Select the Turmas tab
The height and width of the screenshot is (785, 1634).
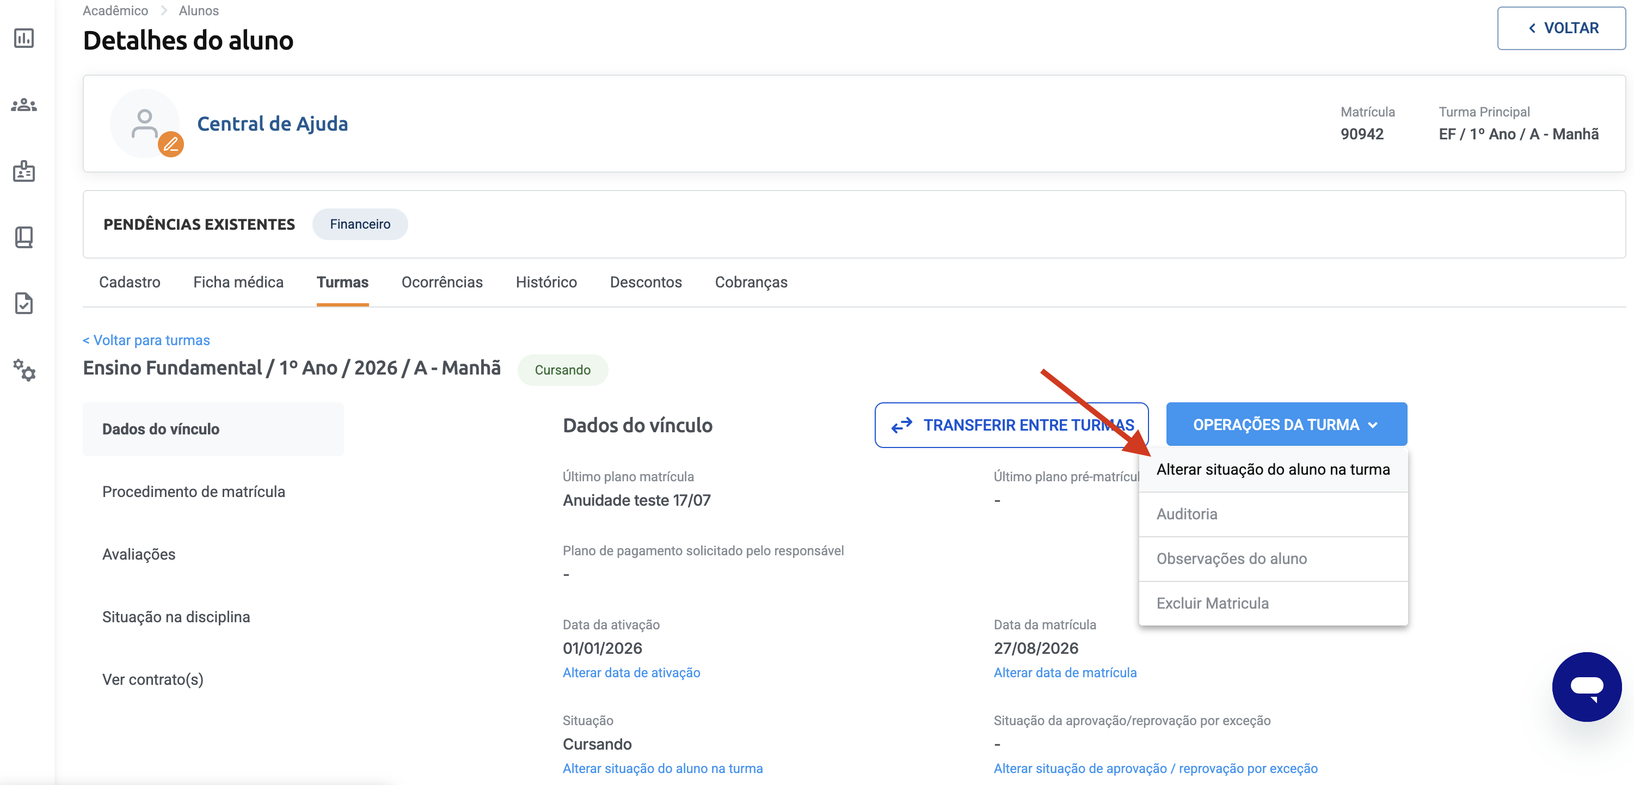(x=342, y=283)
